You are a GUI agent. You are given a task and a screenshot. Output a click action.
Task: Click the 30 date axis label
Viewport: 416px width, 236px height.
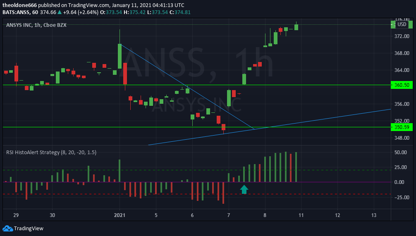tap(52, 215)
